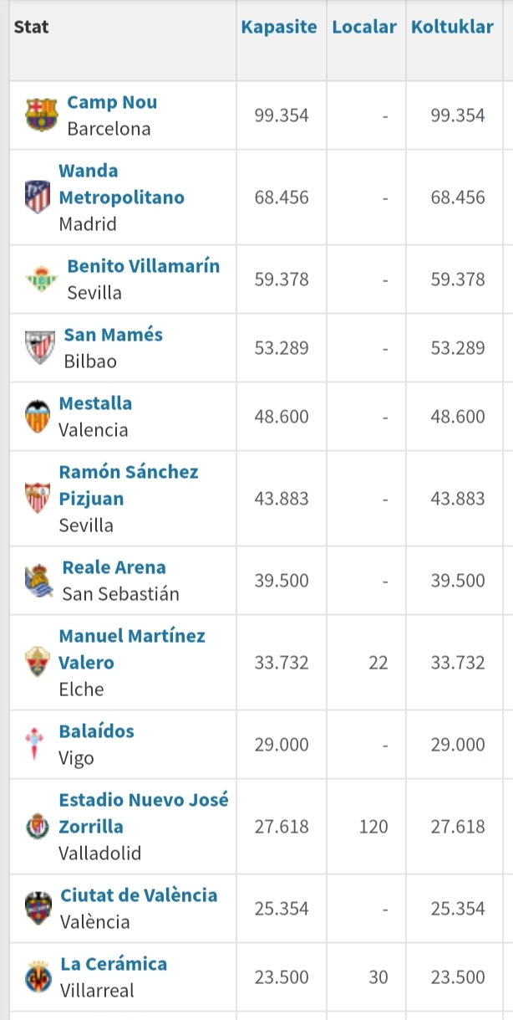The width and height of the screenshot is (513, 1020).
Task: Click the Real Betis club crest
Action: click(42, 279)
